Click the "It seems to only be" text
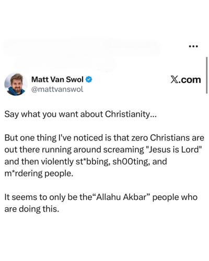Image resolution: width=209 pixels, height=261 pixels. click(x=41, y=198)
